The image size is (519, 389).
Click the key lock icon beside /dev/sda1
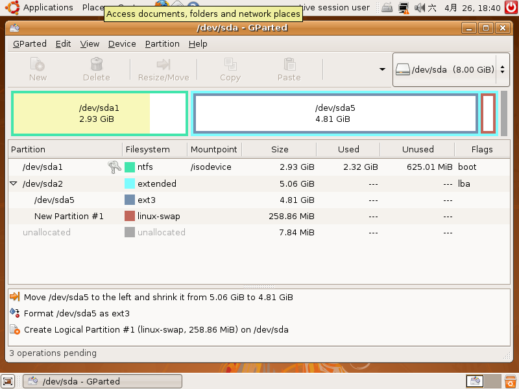114,167
